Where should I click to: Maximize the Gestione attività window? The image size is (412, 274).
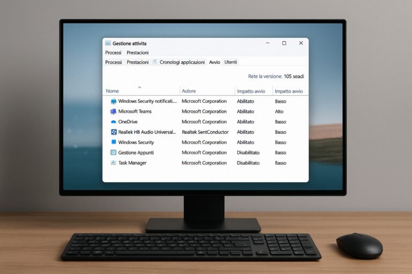click(284, 43)
